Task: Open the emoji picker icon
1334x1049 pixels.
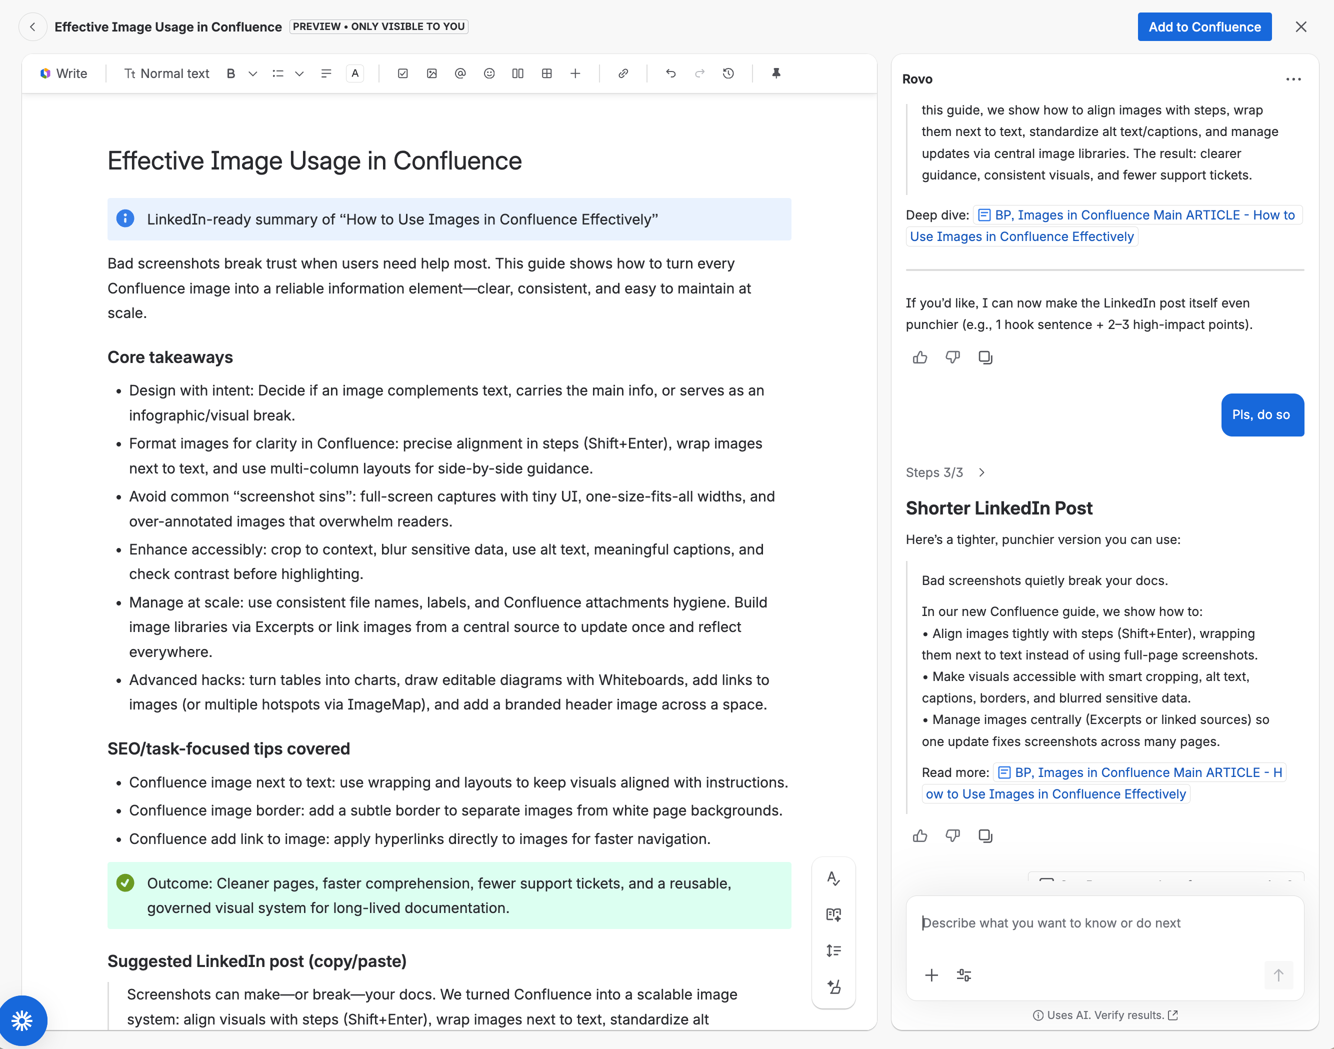Action: point(489,73)
